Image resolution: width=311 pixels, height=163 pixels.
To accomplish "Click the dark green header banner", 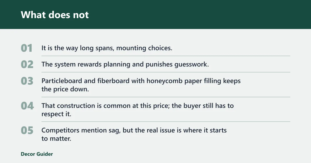I will pyautogui.click(x=155, y=14).
